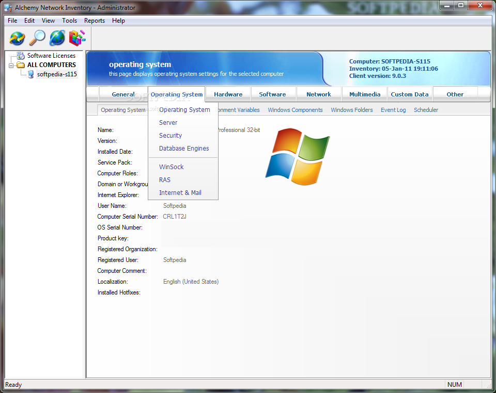Switch to the General tab
Image resolution: width=496 pixels, height=393 pixels.
(123, 94)
